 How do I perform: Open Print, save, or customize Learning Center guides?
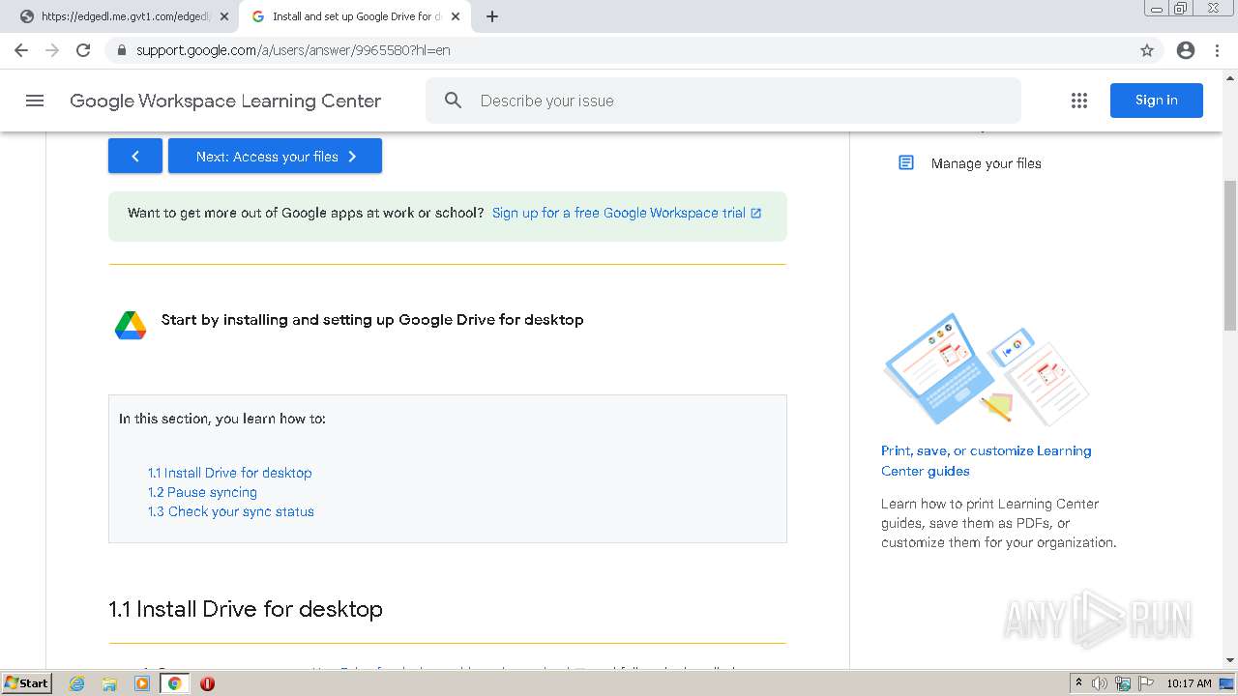coord(987,461)
